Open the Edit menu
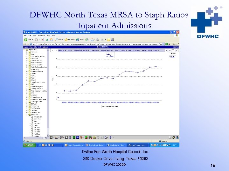The image size is (229, 171). 30,35
